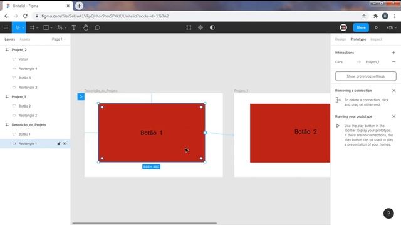Select the Comment tool
The image size is (401, 225).
(97, 27)
